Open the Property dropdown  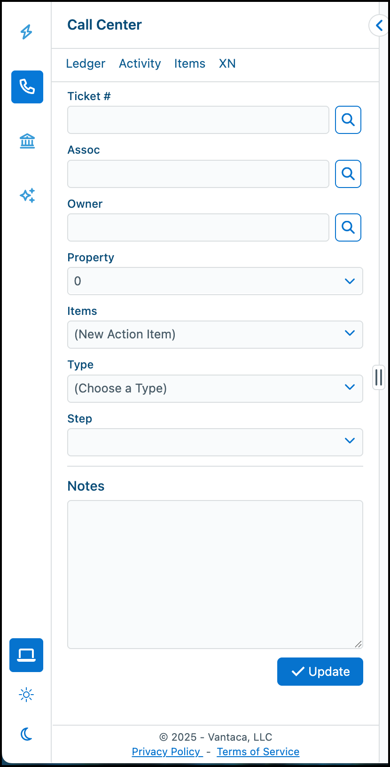coord(215,281)
